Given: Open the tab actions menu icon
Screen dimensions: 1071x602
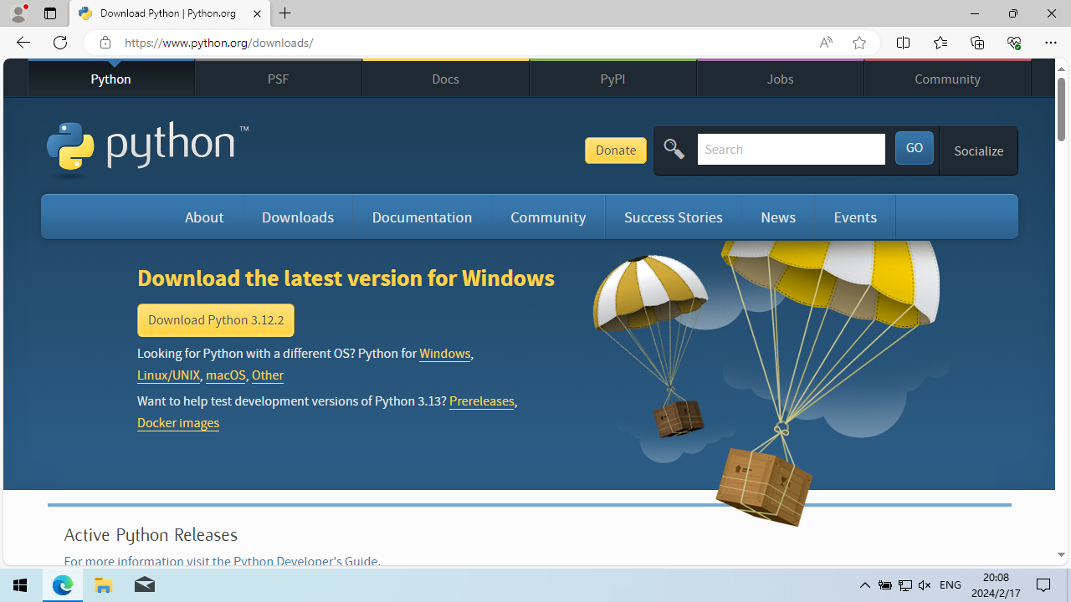Looking at the screenshot, I should 50,13.
